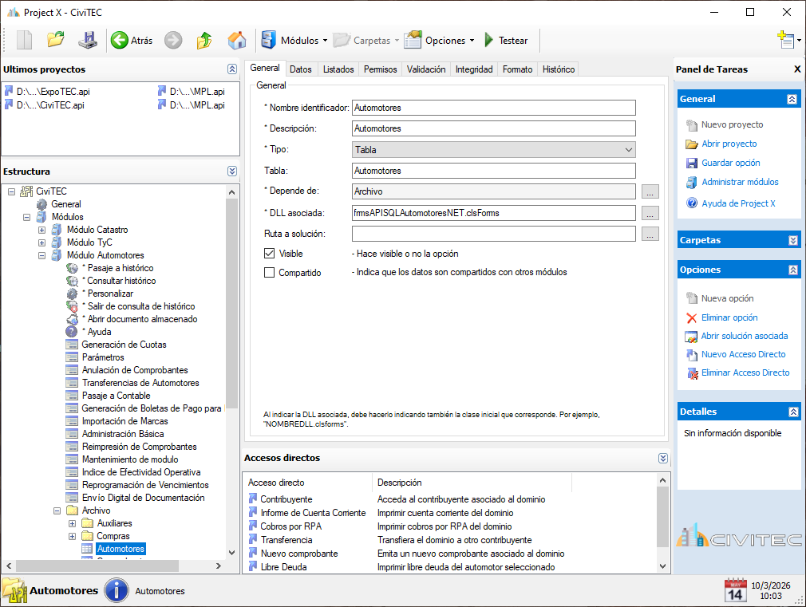Expand the Estructura panel chevron
The width and height of the screenshot is (806, 607).
coord(232,171)
